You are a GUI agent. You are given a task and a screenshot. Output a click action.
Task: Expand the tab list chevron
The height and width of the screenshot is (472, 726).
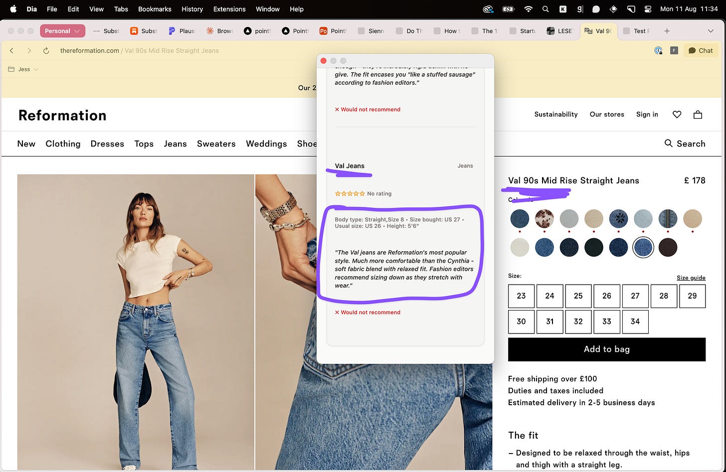coord(711,31)
